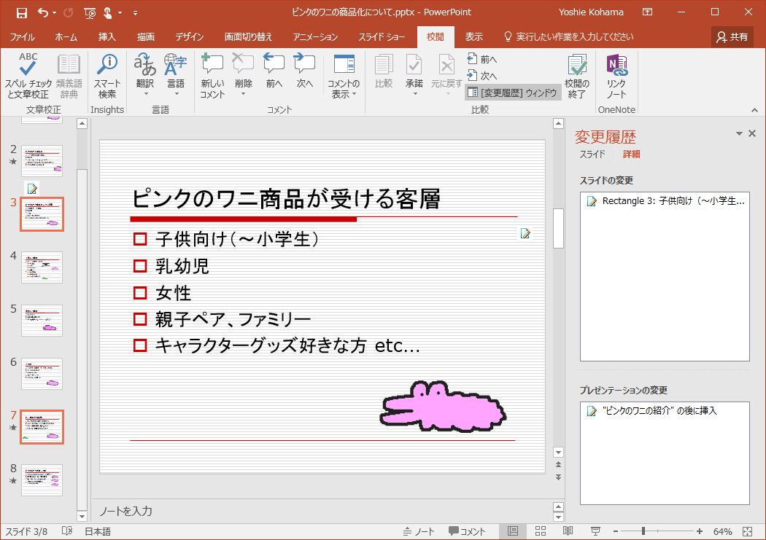Screen dimensions: 766x540
Task: Select the slide 5 thumbnail
Action: click(42, 321)
